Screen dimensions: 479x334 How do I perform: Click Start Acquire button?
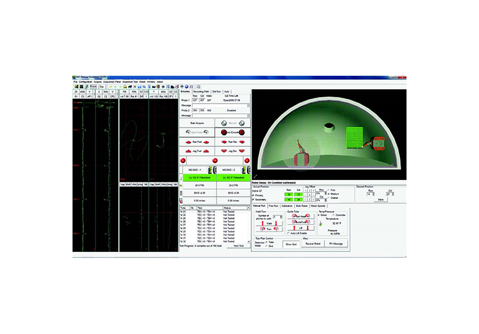[197, 123]
